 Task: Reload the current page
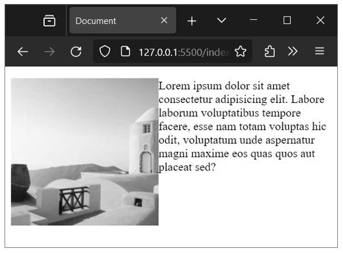click(76, 52)
